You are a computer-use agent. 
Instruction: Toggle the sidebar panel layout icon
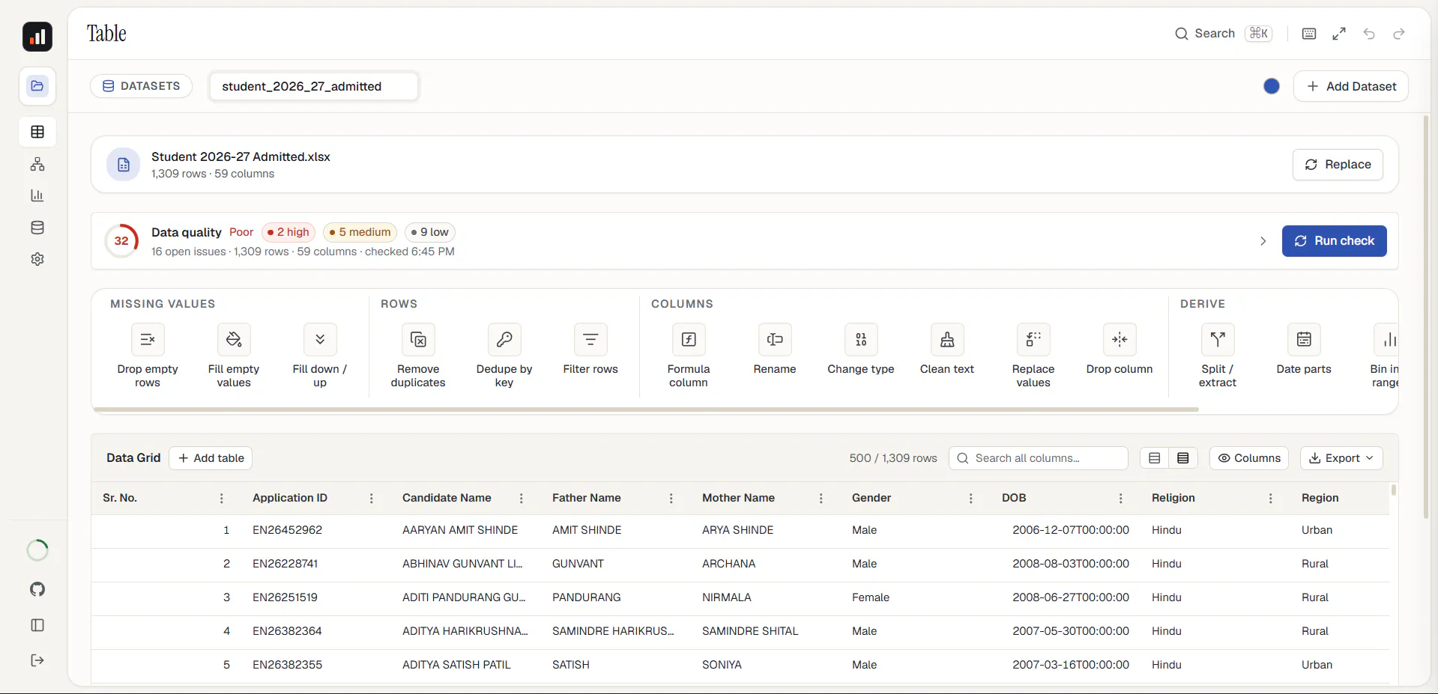(37, 625)
